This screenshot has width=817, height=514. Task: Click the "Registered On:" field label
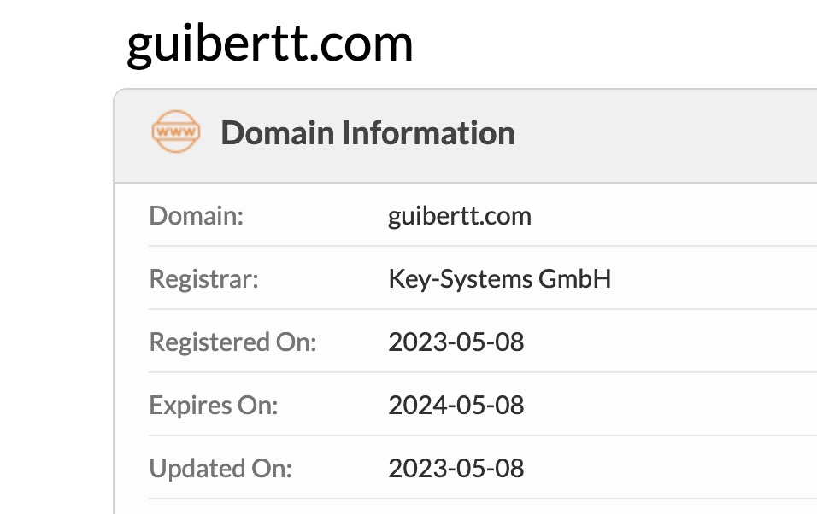pos(232,342)
